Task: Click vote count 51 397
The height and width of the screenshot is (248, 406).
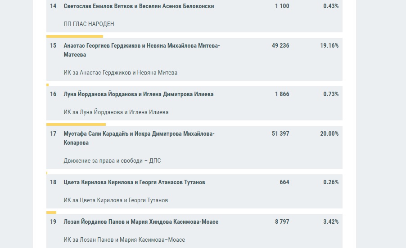Action: click(280, 133)
